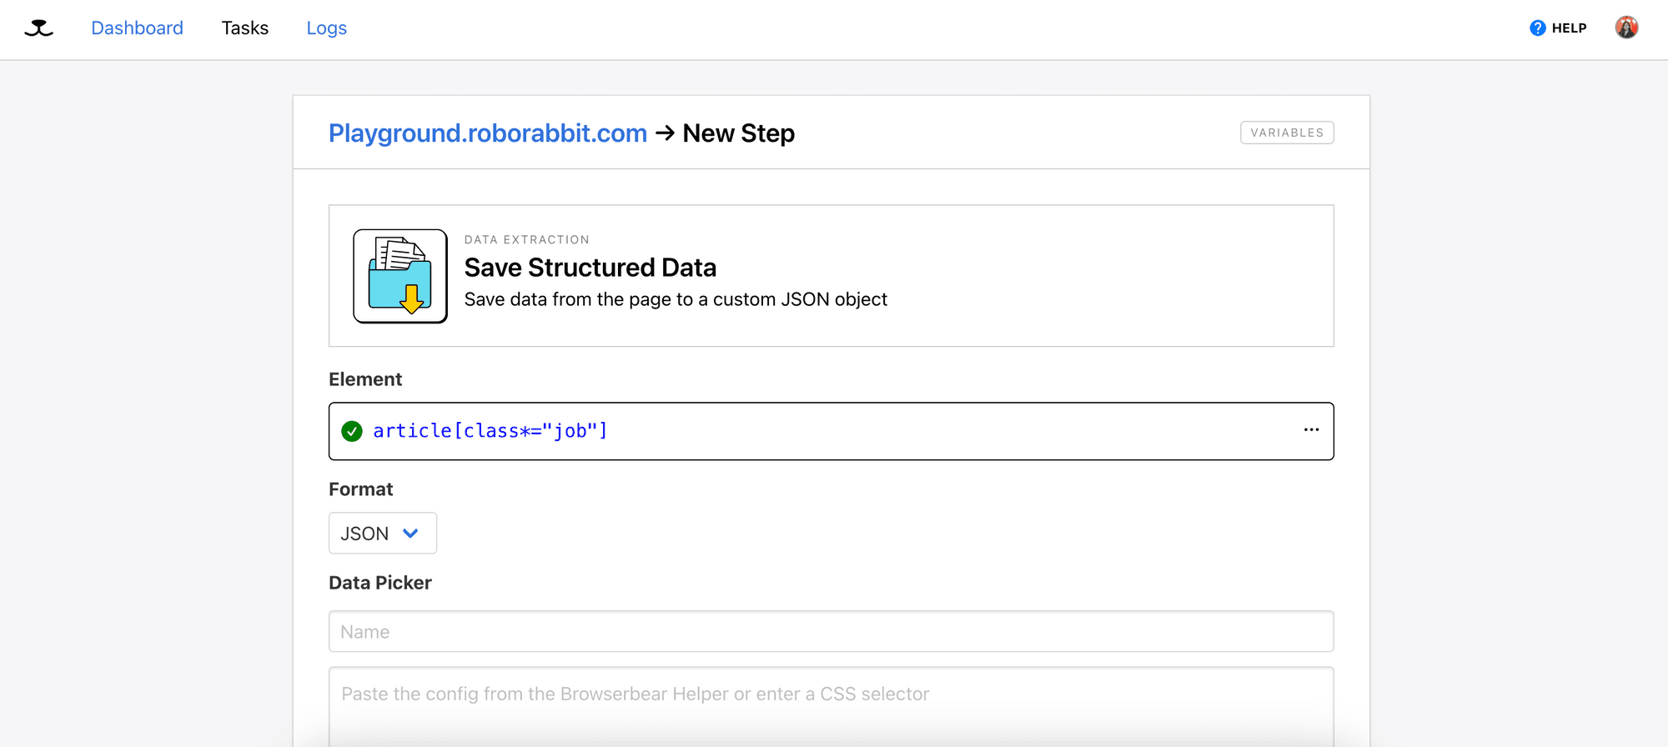1668x747 pixels.
Task: Click the arrow between breadcrumb titles
Action: (x=665, y=133)
